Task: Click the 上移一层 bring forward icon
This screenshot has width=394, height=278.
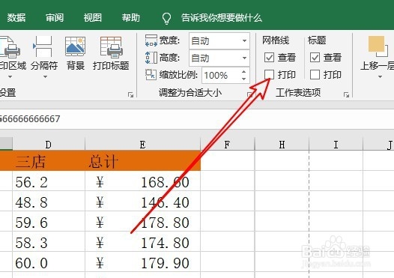Action: pyautogui.click(x=378, y=47)
